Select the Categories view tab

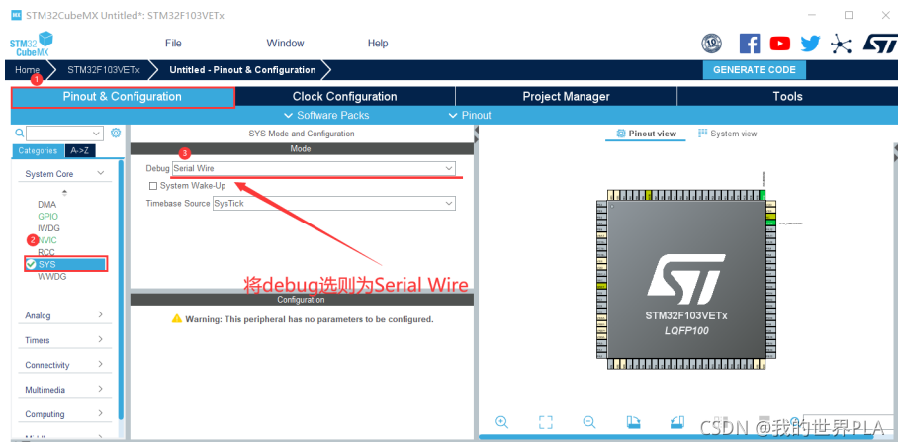pyautogui.click(x=38, y=151)
